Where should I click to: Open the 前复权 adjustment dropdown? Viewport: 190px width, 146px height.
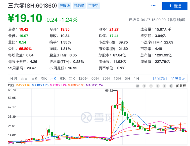pyautogui.click(x=181, y=86)
